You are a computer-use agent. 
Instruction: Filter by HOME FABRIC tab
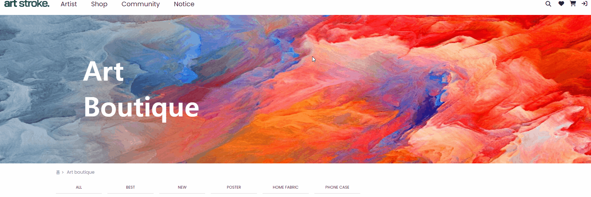coord(286,187)
